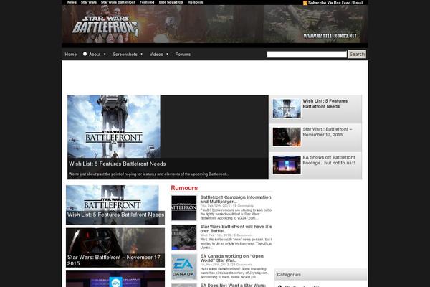Open the Forums nav item

pyautogui.click(x=183, y=55)
